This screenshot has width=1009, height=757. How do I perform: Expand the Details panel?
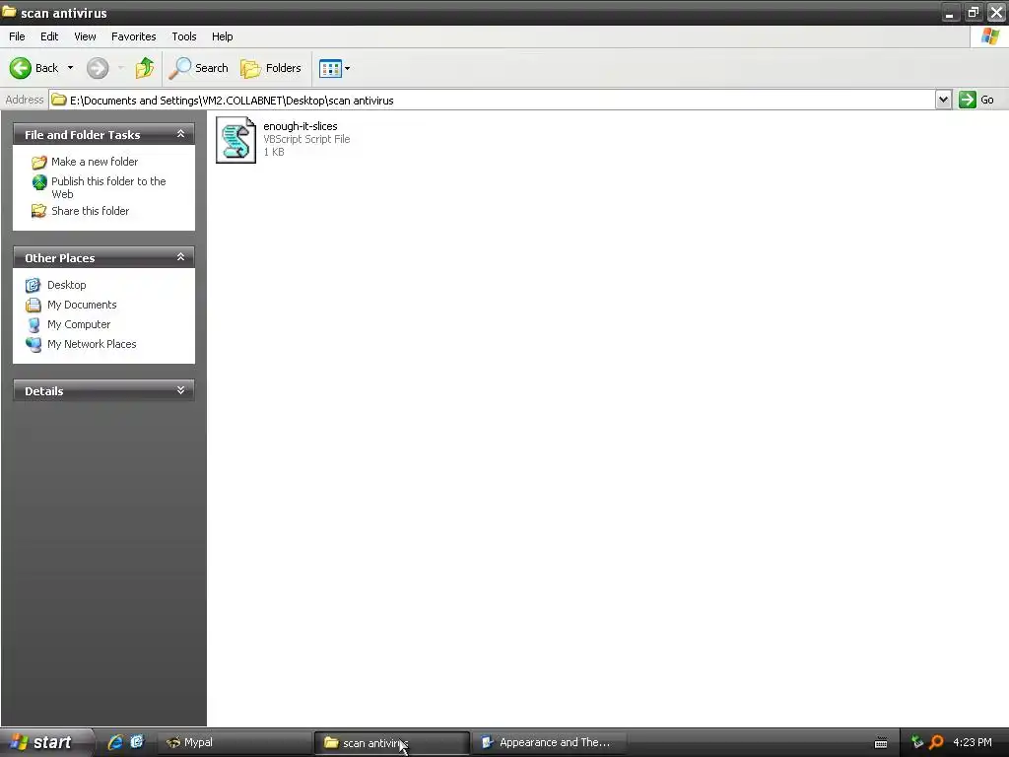click(x=181, y=390)
